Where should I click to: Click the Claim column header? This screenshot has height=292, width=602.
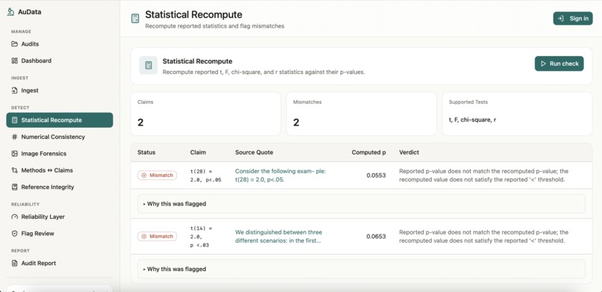coord(198,152)
